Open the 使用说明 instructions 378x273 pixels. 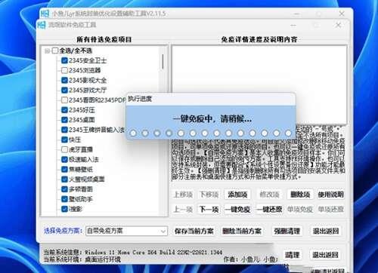click(x=330, y=195)
